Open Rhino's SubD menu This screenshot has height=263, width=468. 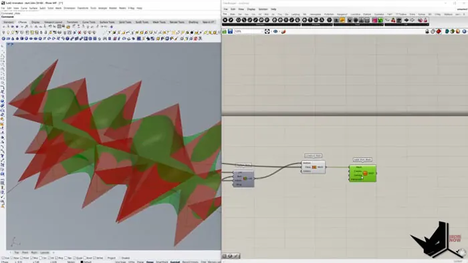[x=43, y=8]
